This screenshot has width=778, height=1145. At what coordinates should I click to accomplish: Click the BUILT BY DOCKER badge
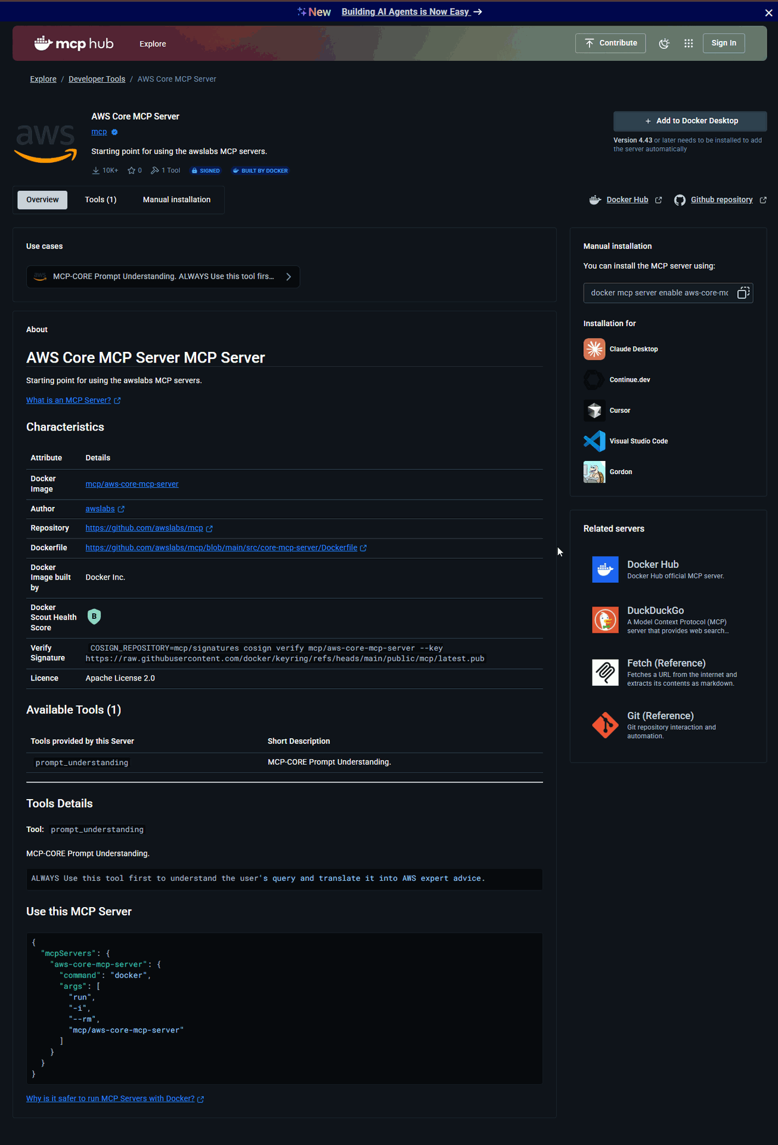coord(260,171)
